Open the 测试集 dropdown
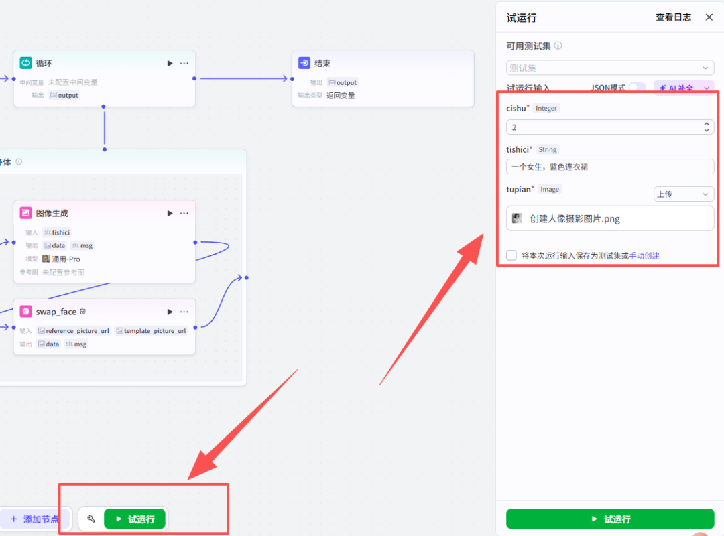Image resolution: width=724 pixels, height=536 pixels. coord(609,68)
